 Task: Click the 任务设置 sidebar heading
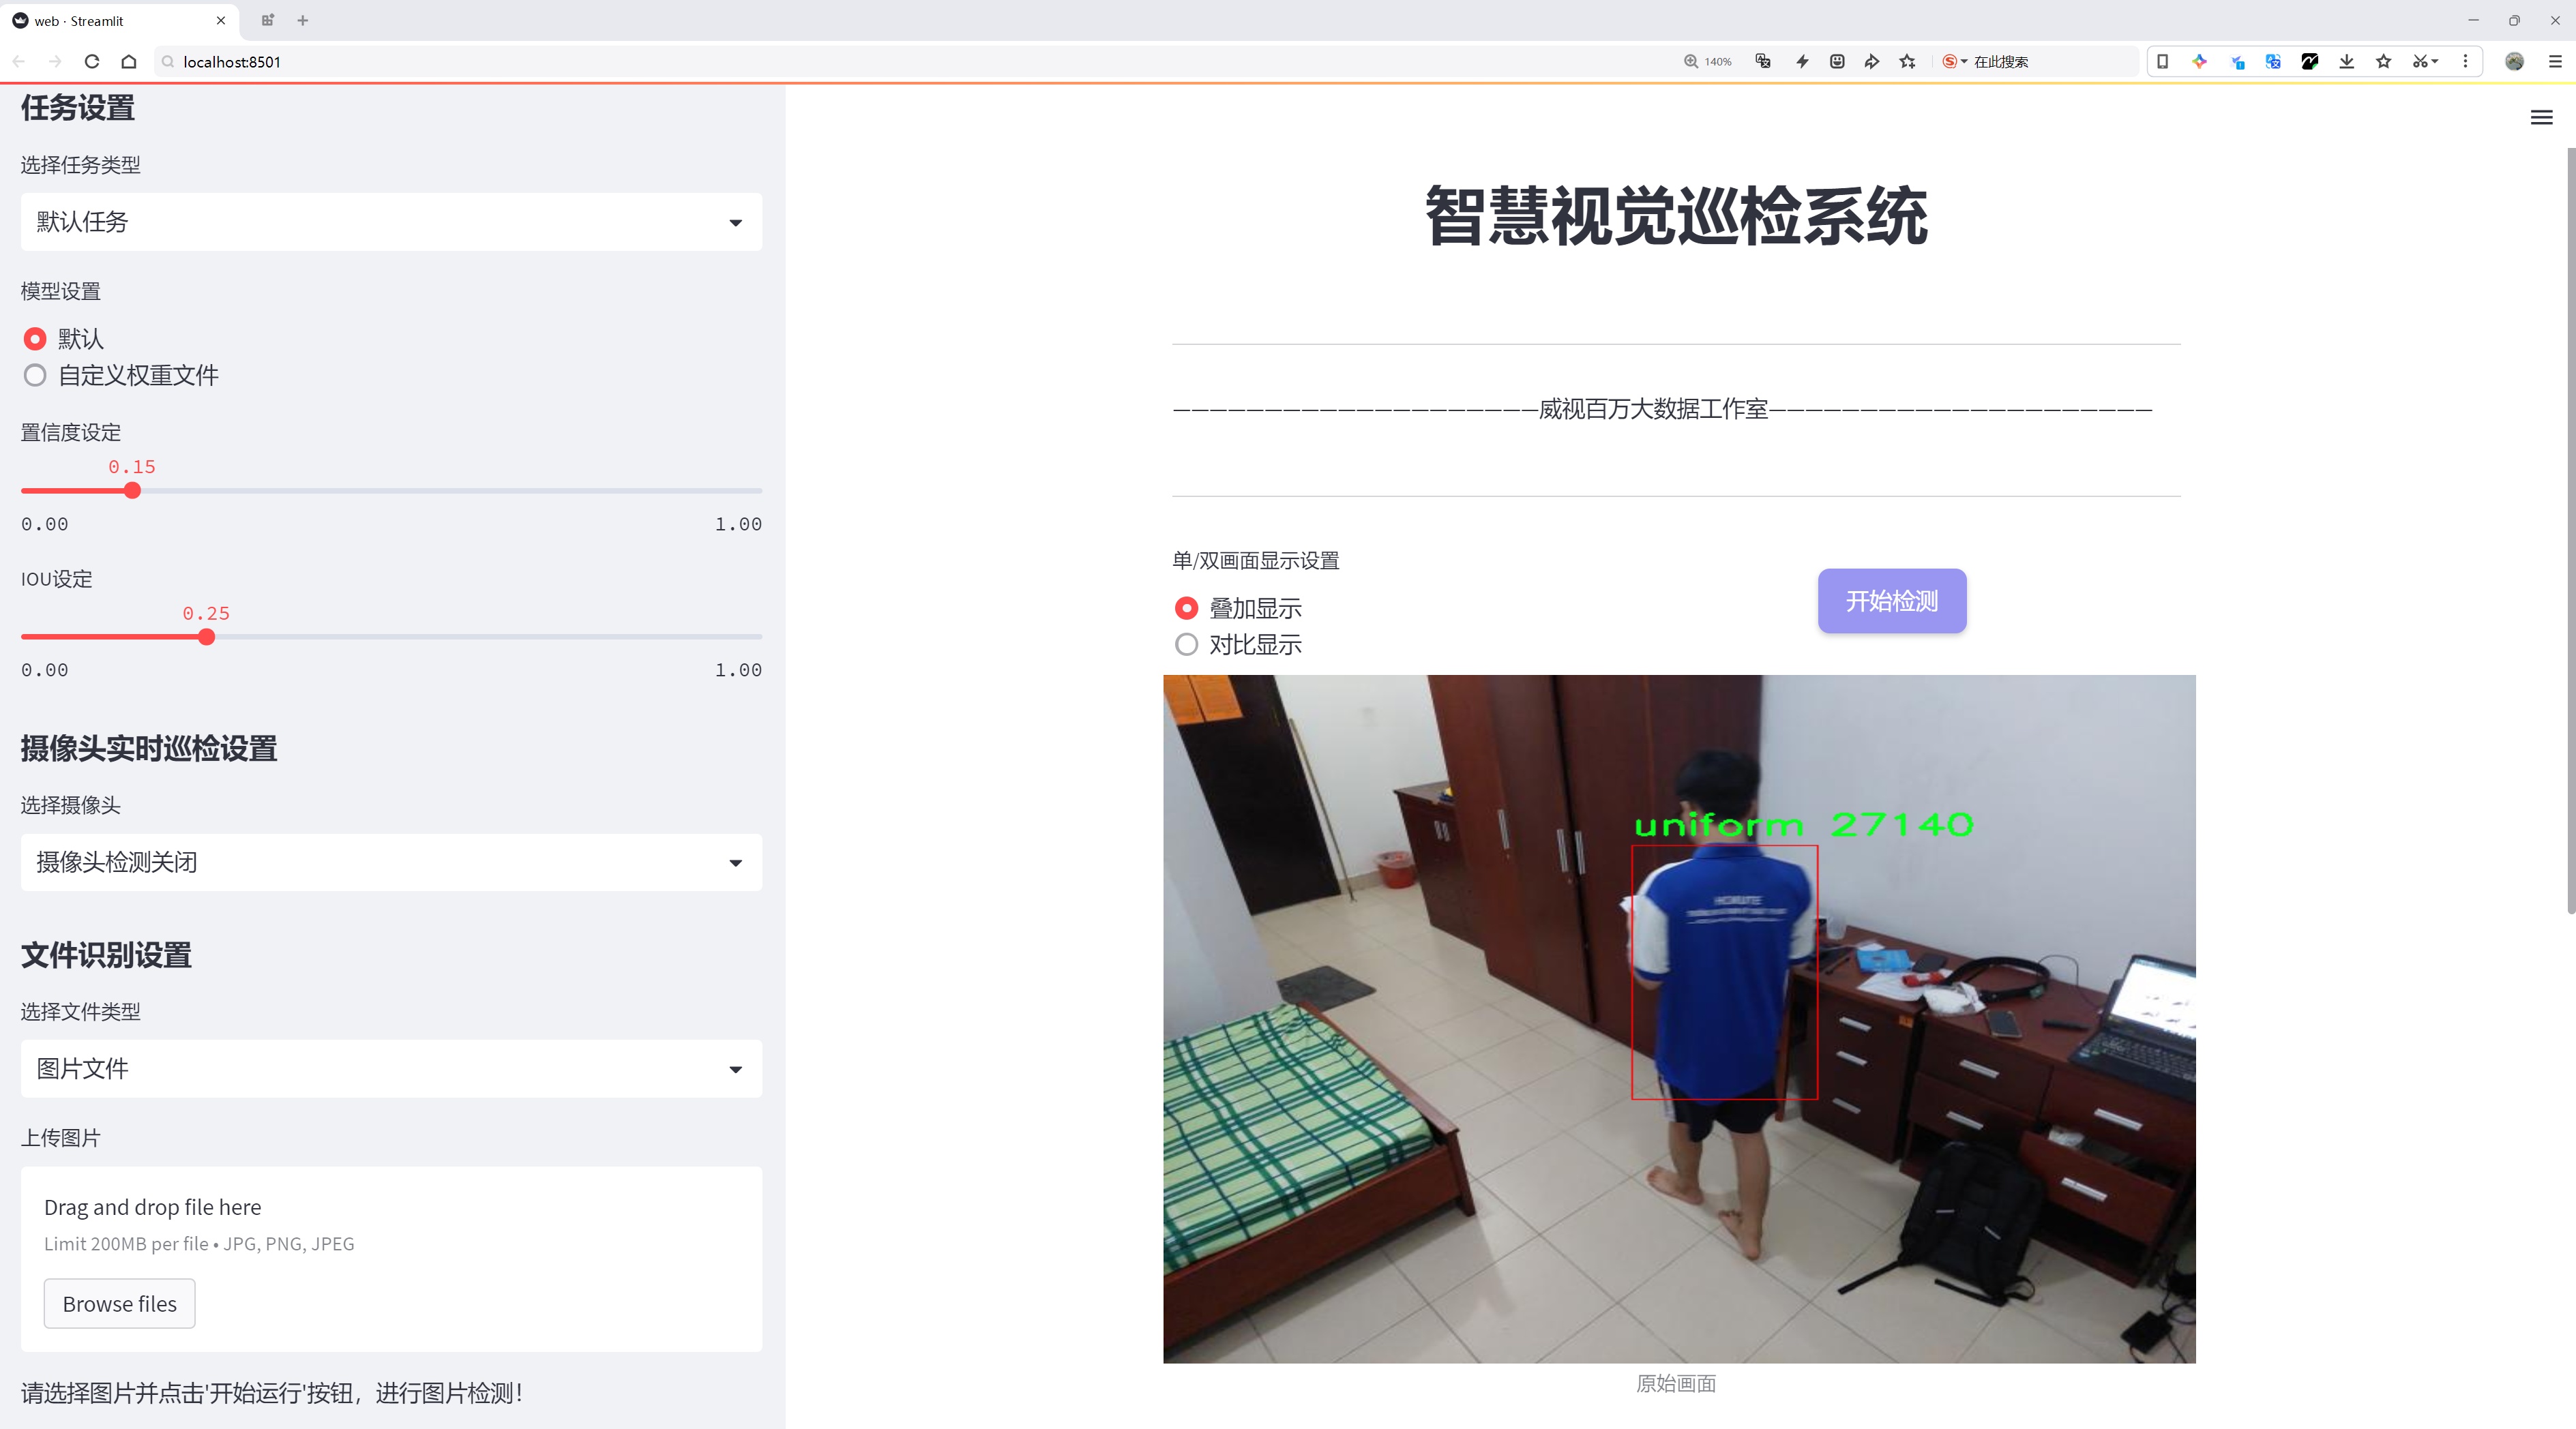click(x=78, y=108)
